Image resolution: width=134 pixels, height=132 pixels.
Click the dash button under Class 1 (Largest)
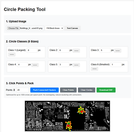click(12, 54)
